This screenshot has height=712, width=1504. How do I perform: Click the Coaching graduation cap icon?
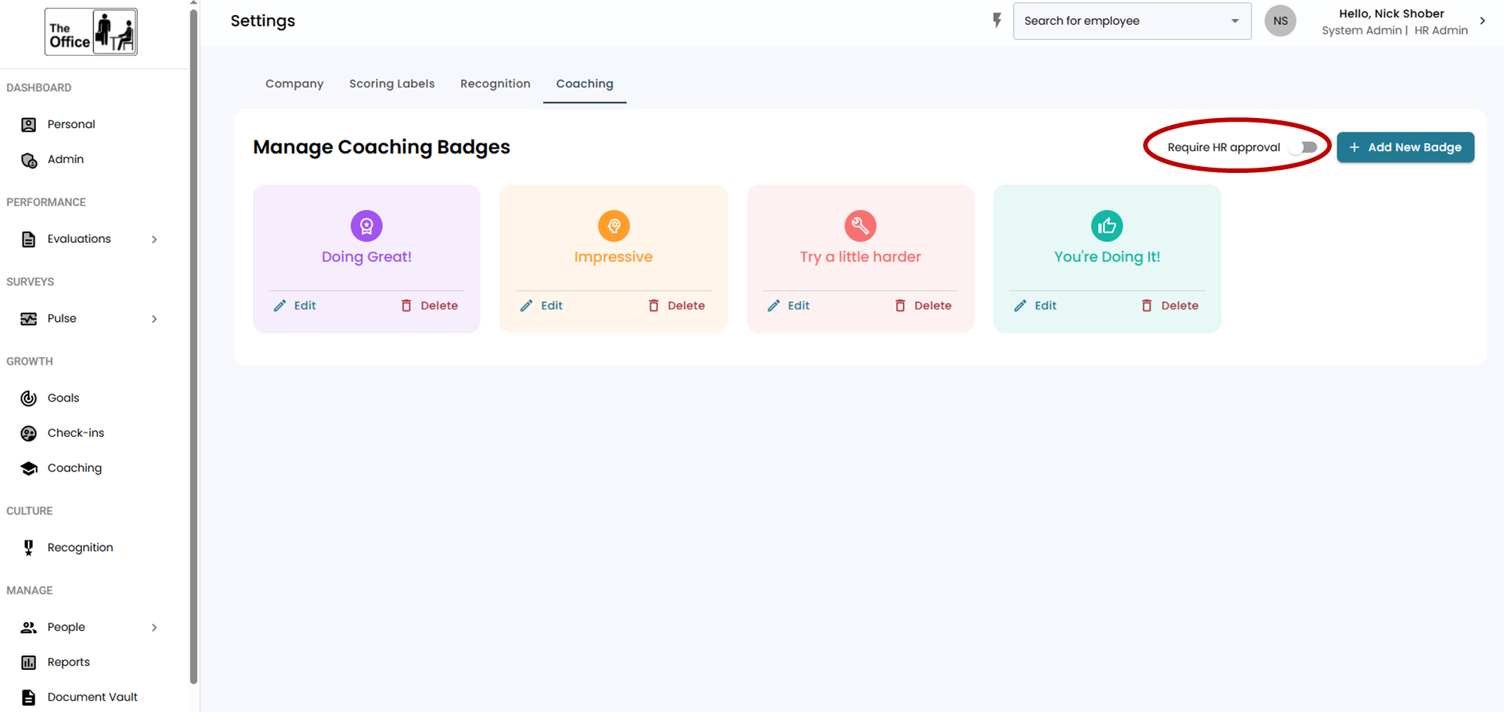point(29,468)
